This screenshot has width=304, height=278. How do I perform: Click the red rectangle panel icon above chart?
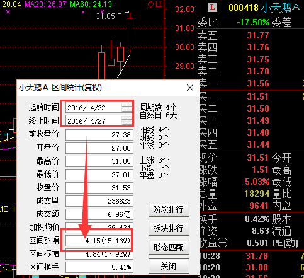point(159,4)
